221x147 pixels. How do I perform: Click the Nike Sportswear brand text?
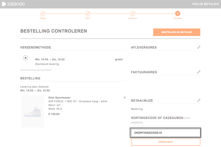[x=59, y=97]
